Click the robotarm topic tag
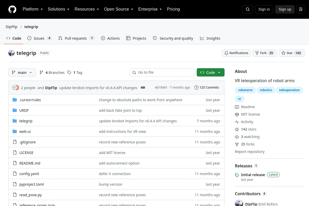This screenshot has width=309, height=206. click(245, 90)
